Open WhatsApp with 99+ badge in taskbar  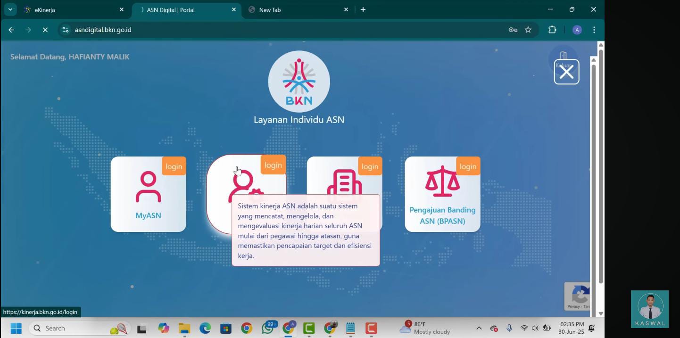(x=268, y=328)
